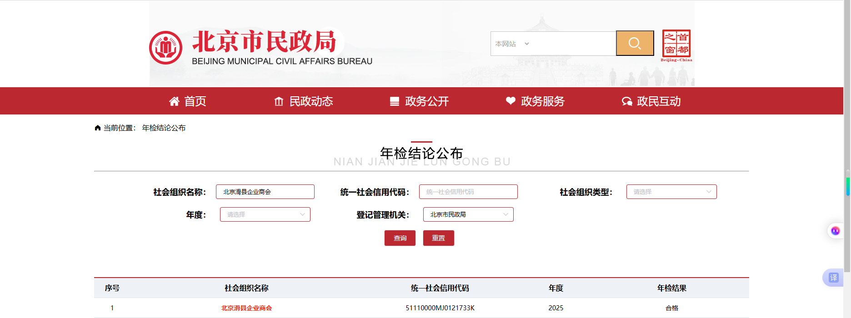Focus the 统一社会信用代码 input field

tap(468, 192)
